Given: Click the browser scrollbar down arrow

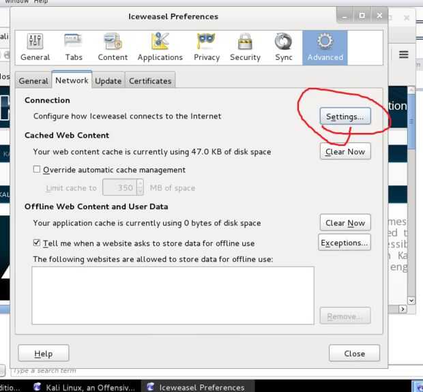Looking at the screenshot, I should 411,301.
